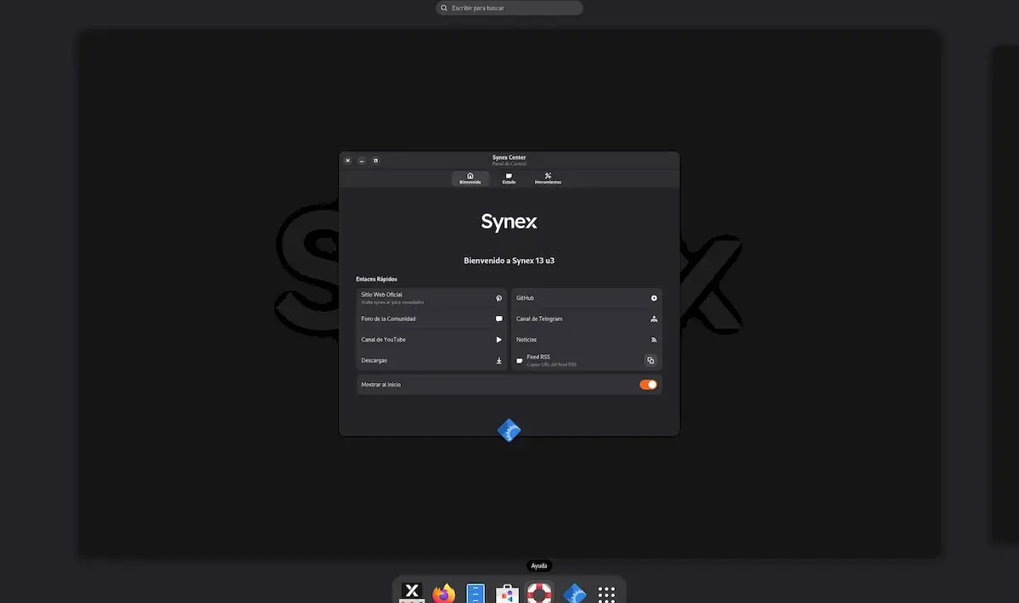Click the download icon on Descargas row

tap(499, 360)
